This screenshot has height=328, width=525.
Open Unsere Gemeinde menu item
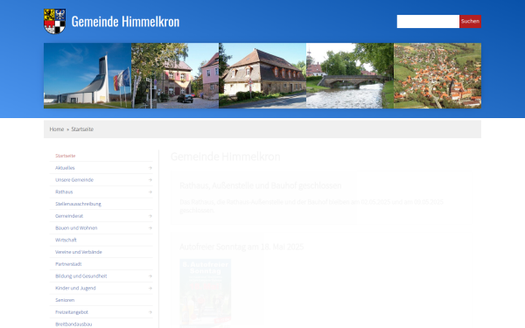pyautogui.click(x=74, y=179)
